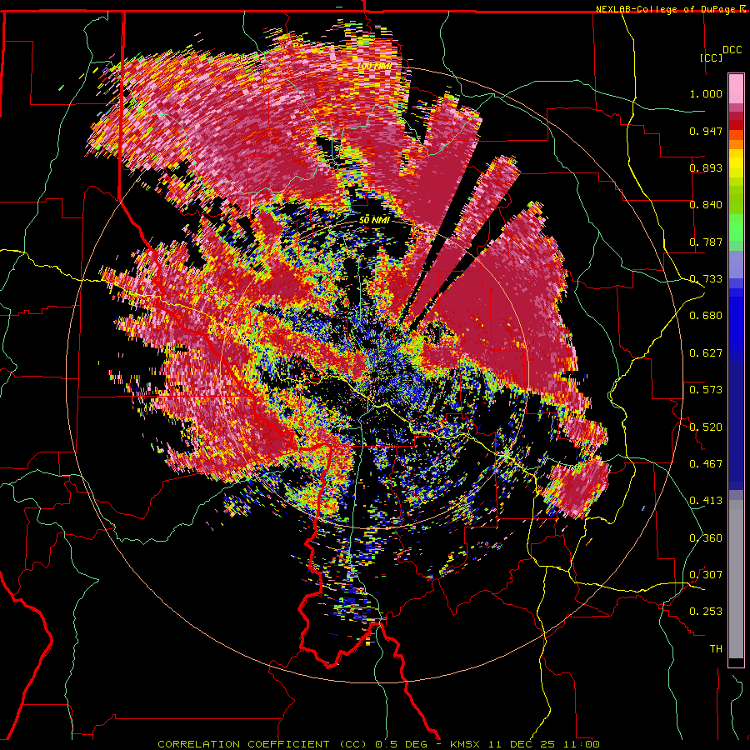
Task: Click the 11 DEC 25 11:00 timestamp
Action: click(545, 744)
